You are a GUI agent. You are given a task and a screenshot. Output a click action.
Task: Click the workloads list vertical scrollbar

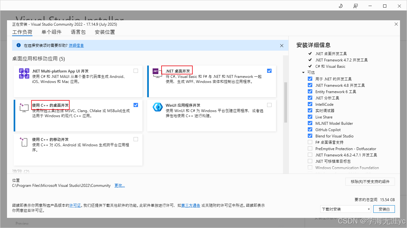pos(286,103)
